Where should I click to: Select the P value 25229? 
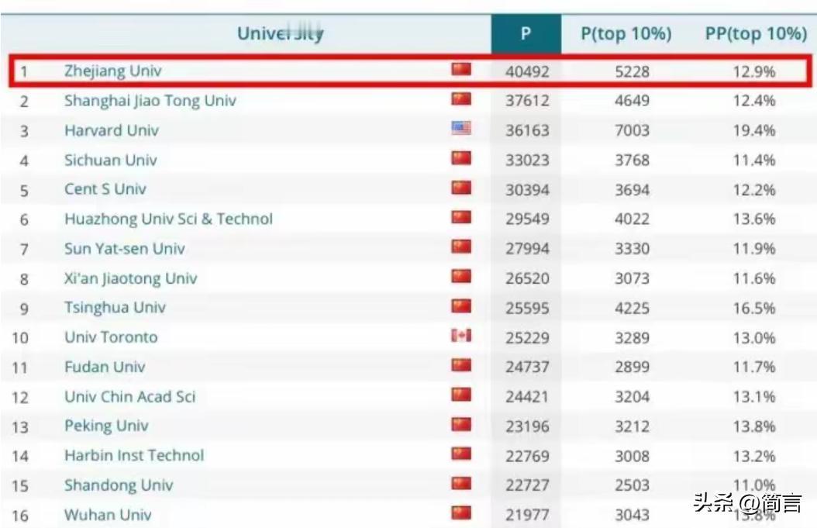click(x=527, y=338)
